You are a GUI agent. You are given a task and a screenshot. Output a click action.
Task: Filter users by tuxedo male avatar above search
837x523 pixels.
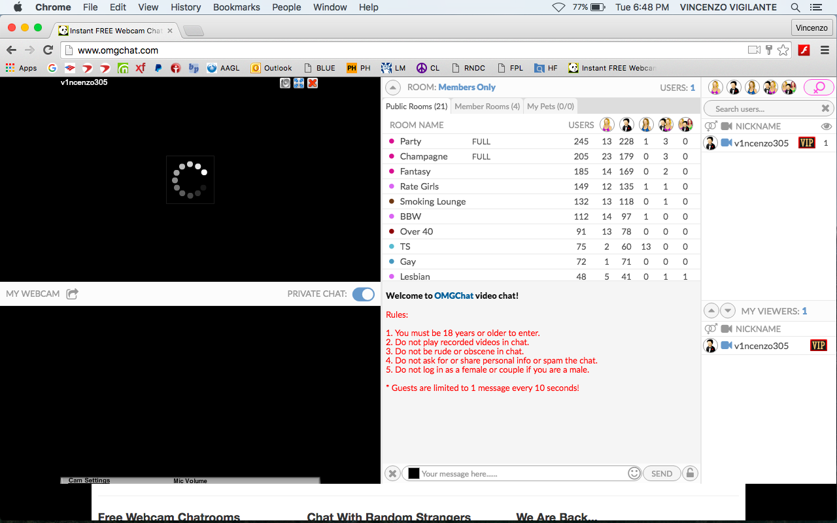point(734,88)
